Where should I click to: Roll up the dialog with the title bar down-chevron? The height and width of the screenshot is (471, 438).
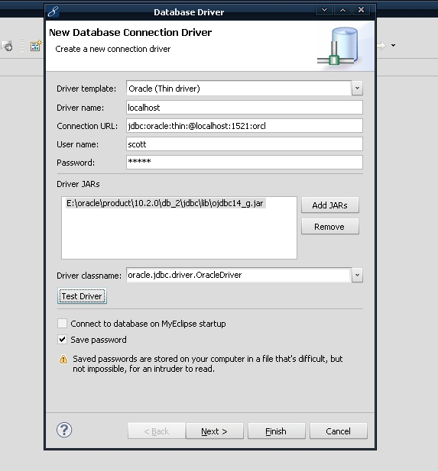324,10
